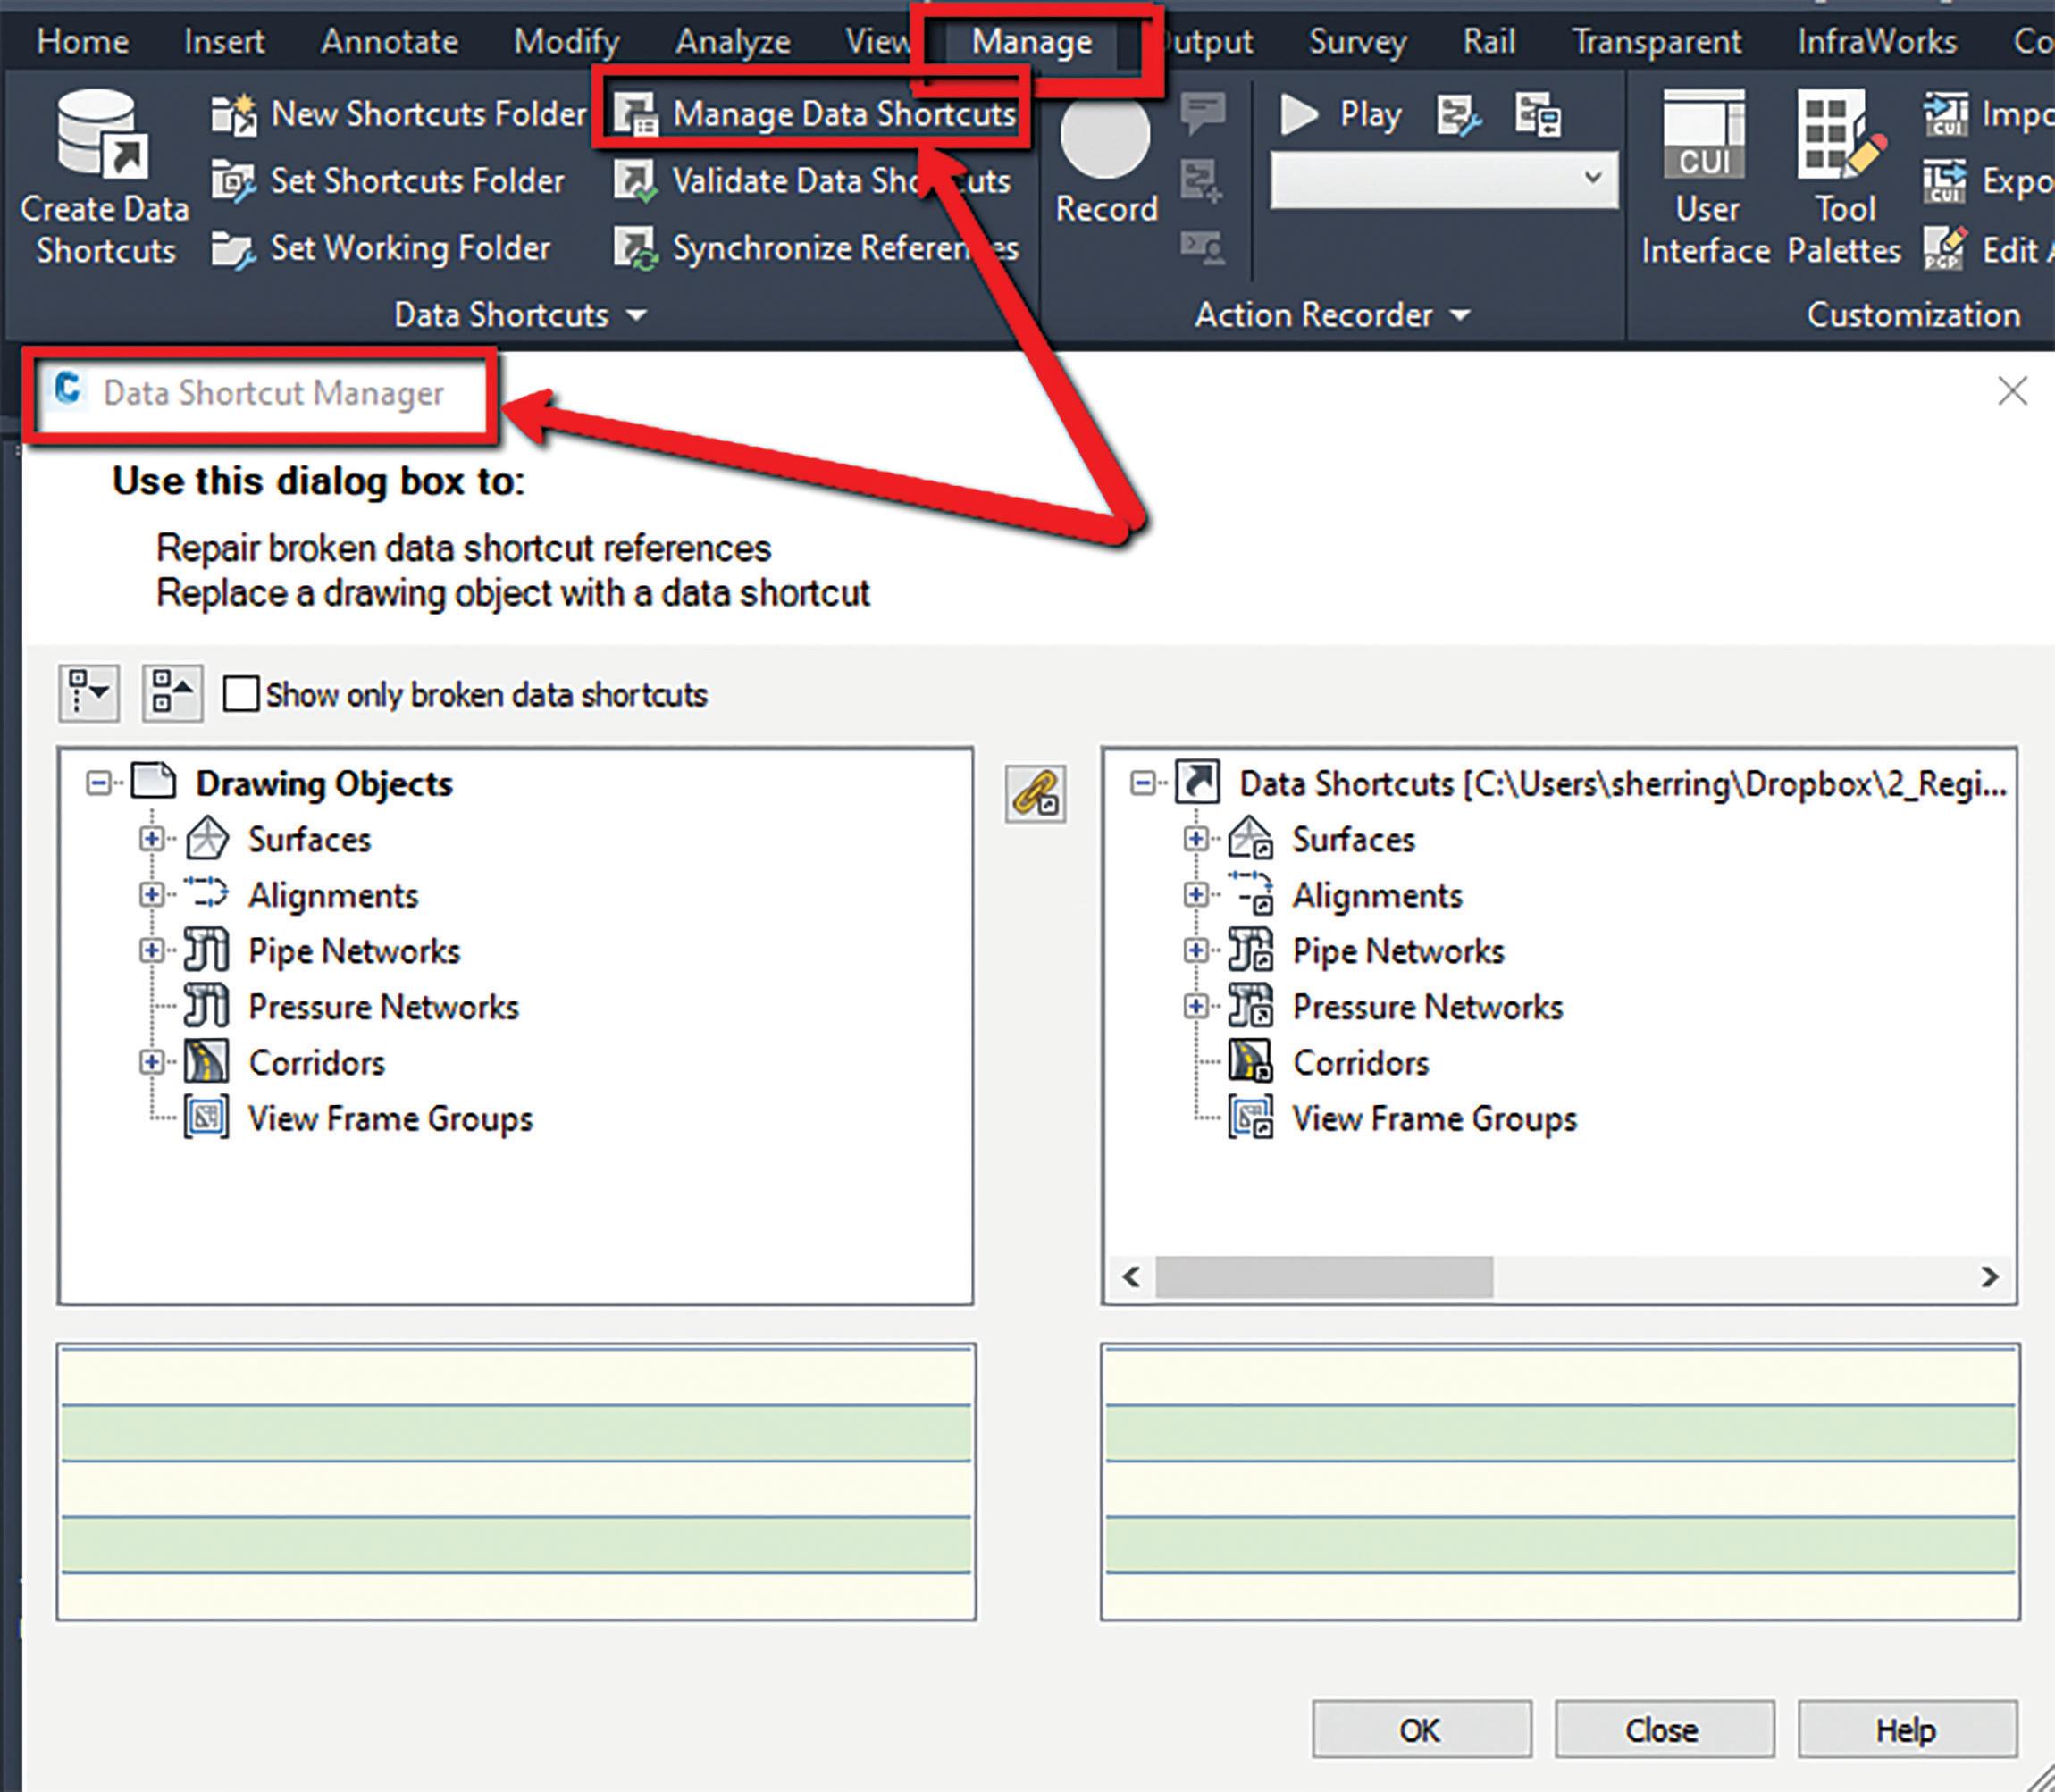Expand Pressure Networks under Data Shortcuts
This screenshot has height=1792, width=2055.
pos(1195,1006)
